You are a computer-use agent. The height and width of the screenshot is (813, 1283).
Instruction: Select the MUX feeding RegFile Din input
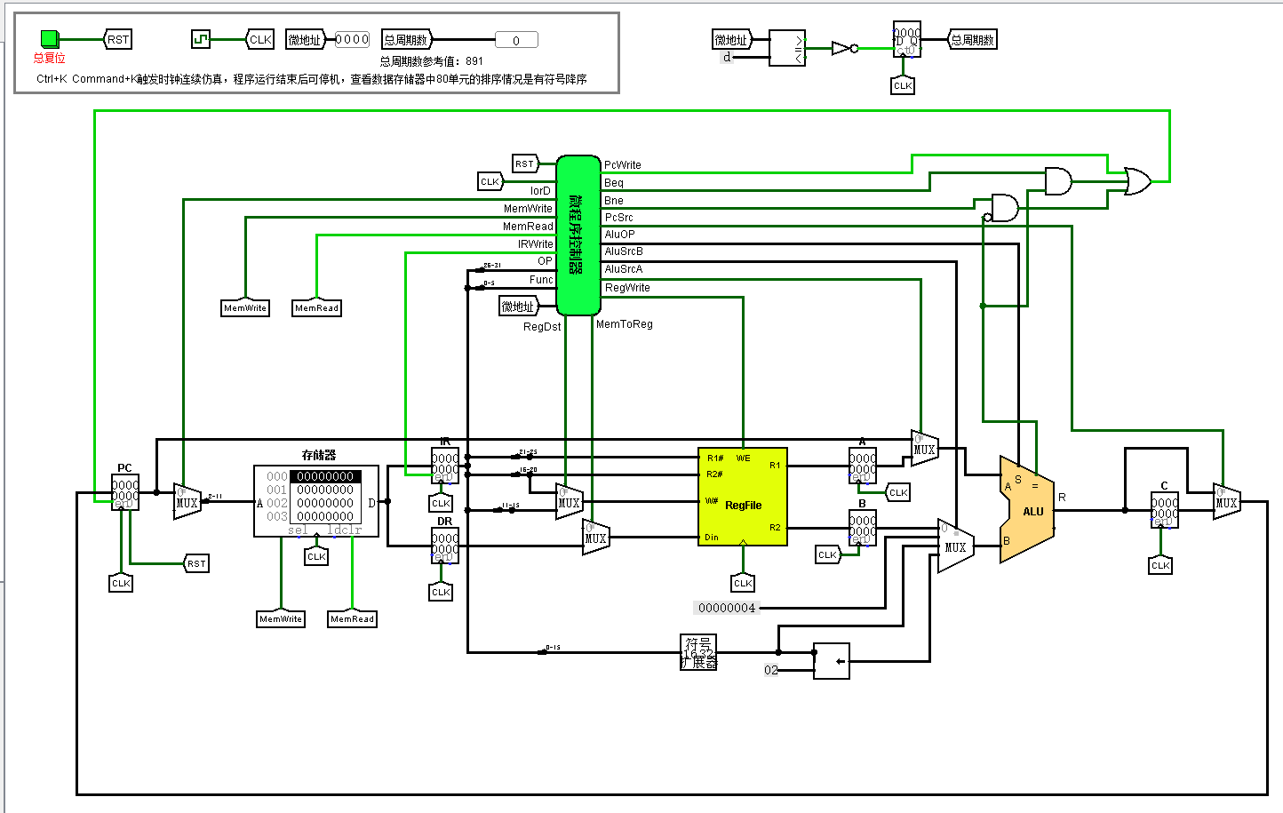[596, 538]
